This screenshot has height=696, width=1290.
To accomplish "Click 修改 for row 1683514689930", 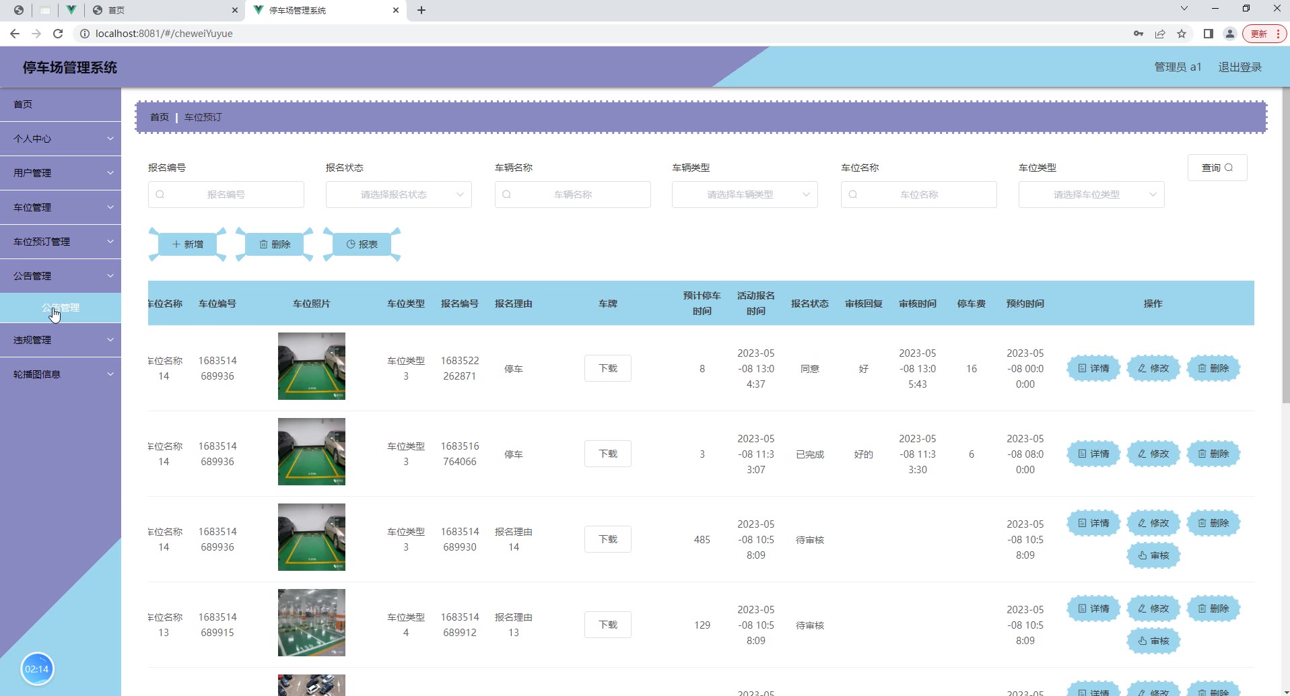I will click(1153, 523).
